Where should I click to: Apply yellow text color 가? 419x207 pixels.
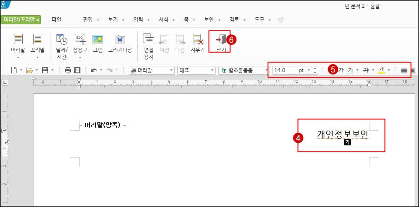tap(381, 70)
